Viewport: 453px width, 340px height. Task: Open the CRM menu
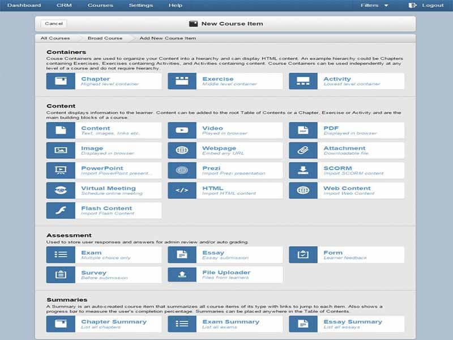click(64, 6)
